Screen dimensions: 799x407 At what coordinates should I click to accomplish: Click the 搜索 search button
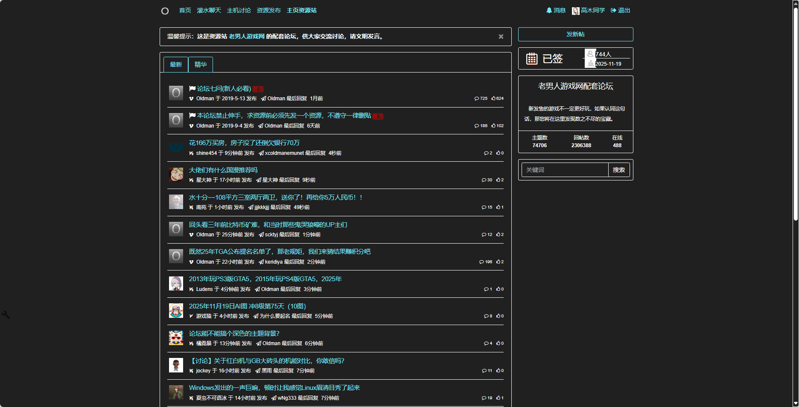coord(619,170)
